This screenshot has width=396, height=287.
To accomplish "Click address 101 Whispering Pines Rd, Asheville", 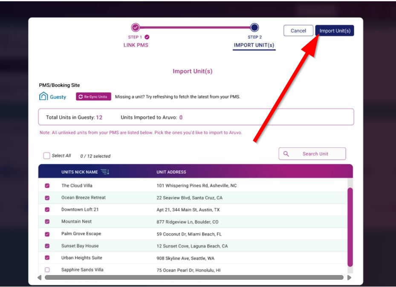I will 197,185.
